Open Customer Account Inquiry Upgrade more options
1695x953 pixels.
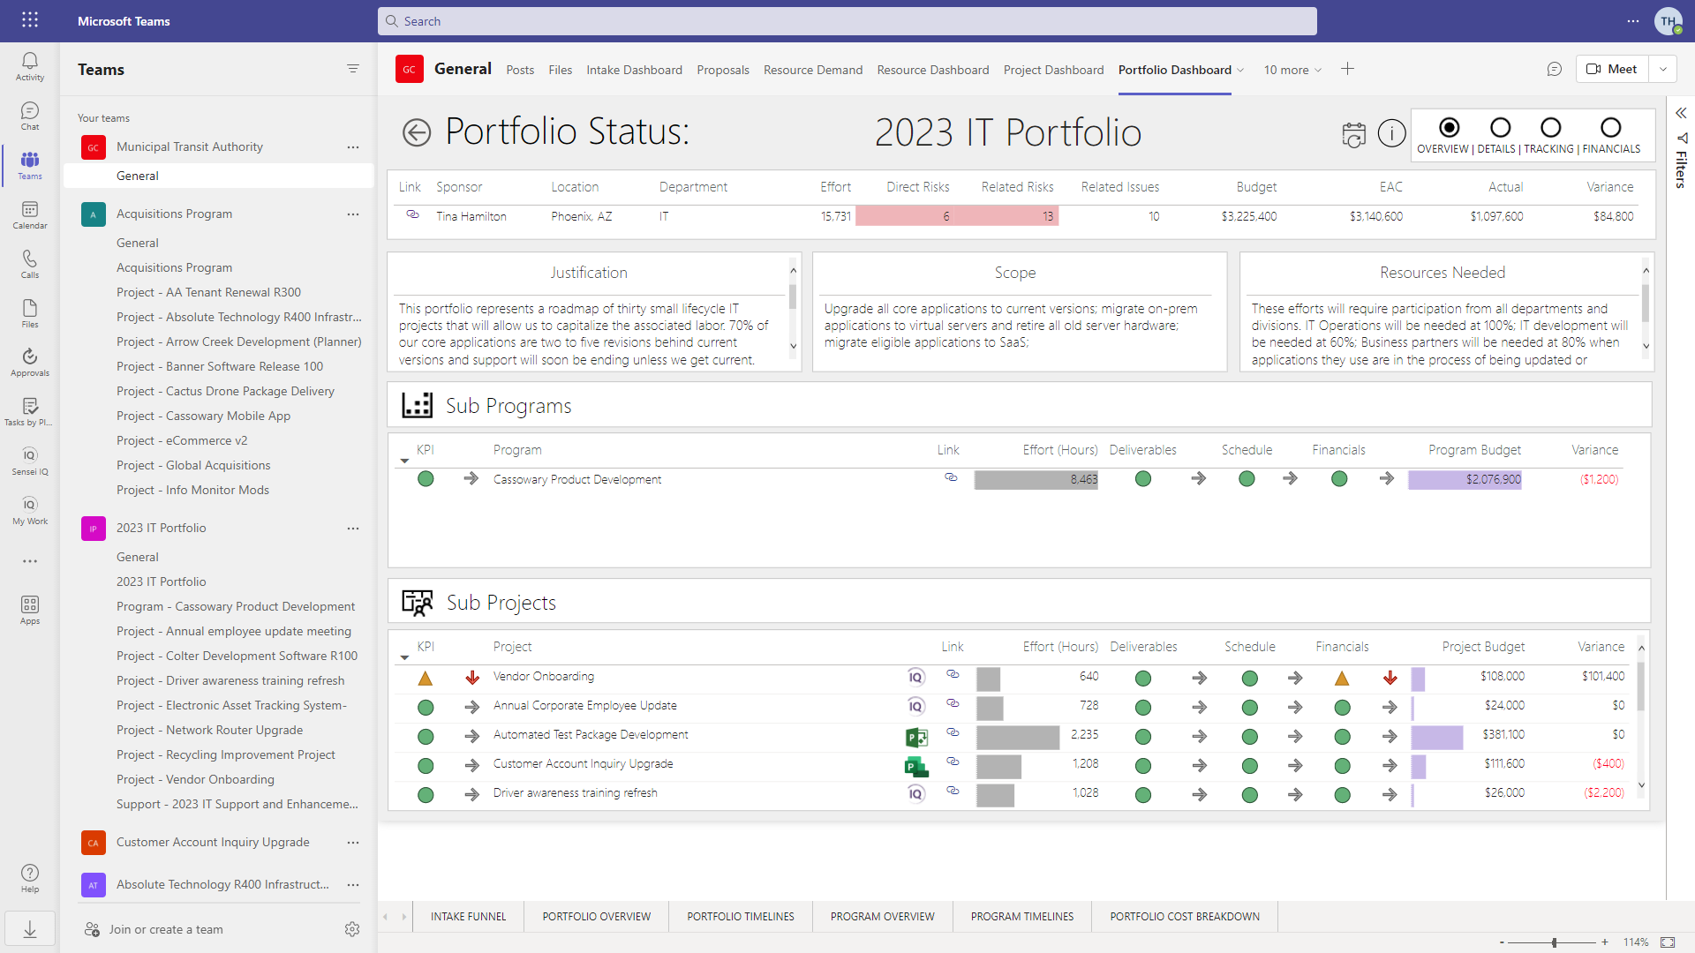pos(353,843)
